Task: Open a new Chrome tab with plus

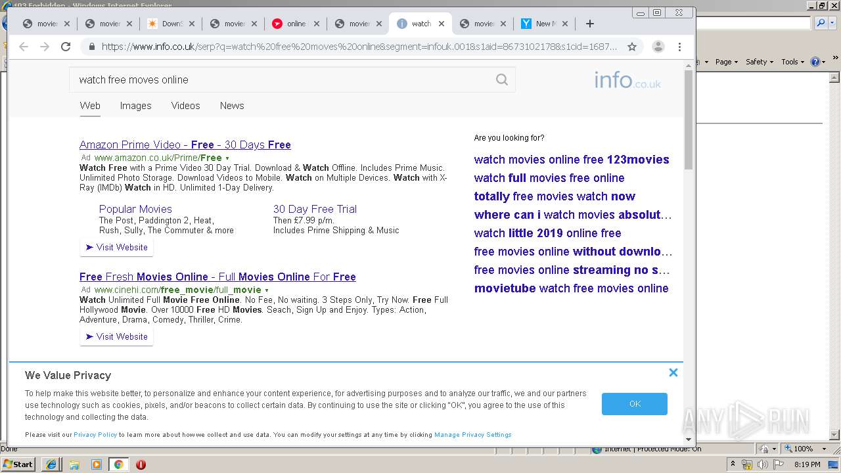Action: [590, 24]
